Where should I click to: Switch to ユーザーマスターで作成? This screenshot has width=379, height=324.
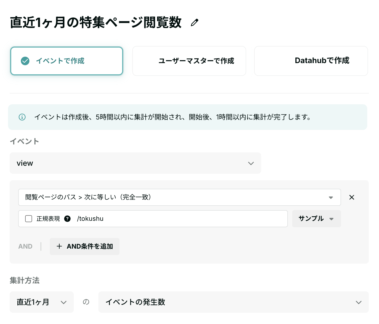(189, 61)
